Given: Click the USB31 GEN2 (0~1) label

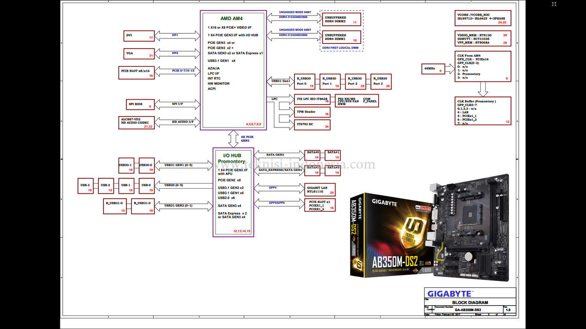Looking at the screenshot, I should tap(179, 206).
